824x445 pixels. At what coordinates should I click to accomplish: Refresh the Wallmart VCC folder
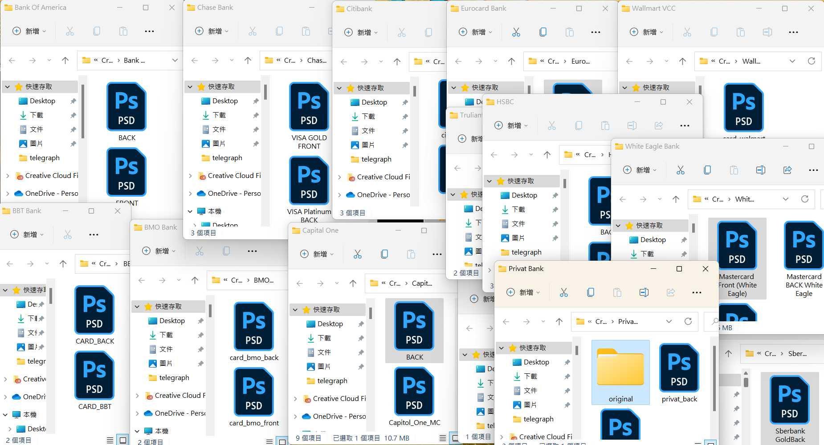(812, 61)
